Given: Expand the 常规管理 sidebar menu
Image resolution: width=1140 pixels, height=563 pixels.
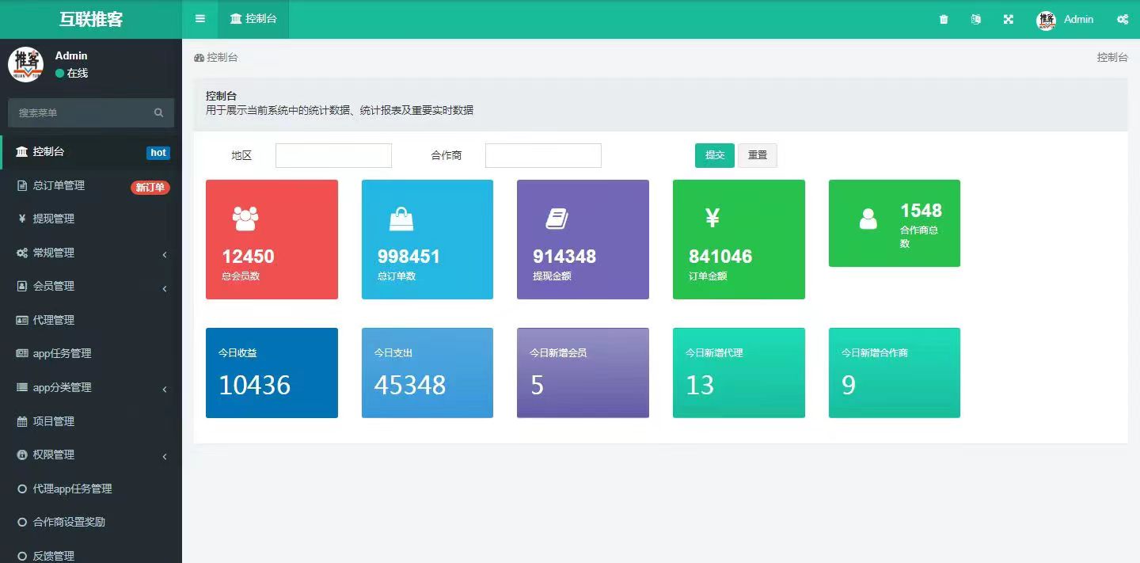Looking at the screenshot, I should [91, 253].
